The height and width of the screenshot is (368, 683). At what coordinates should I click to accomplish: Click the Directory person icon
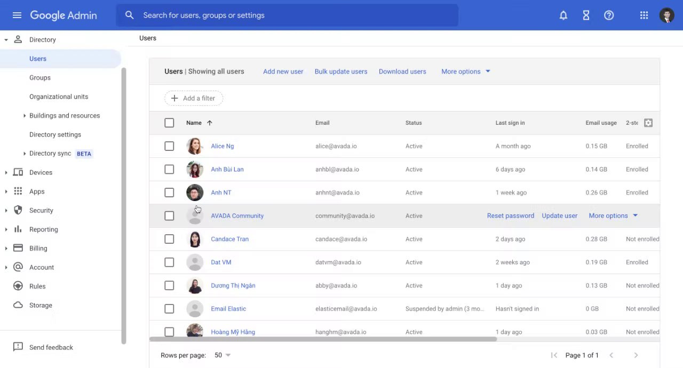[18, 39]
